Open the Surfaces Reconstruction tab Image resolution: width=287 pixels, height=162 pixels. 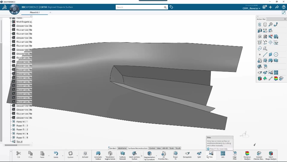[x=138, y=148]
